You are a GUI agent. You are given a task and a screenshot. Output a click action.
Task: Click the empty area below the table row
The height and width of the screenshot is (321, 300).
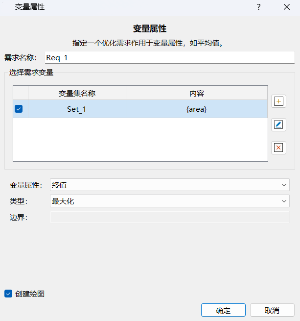[x=140, y=140]
